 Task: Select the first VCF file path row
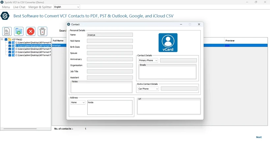click(33, 43)
